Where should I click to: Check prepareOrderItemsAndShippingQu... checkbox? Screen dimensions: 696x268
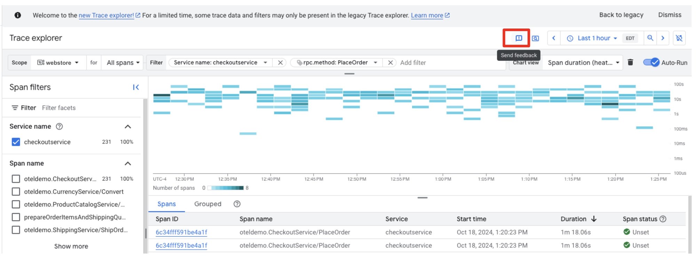(16, 217)
